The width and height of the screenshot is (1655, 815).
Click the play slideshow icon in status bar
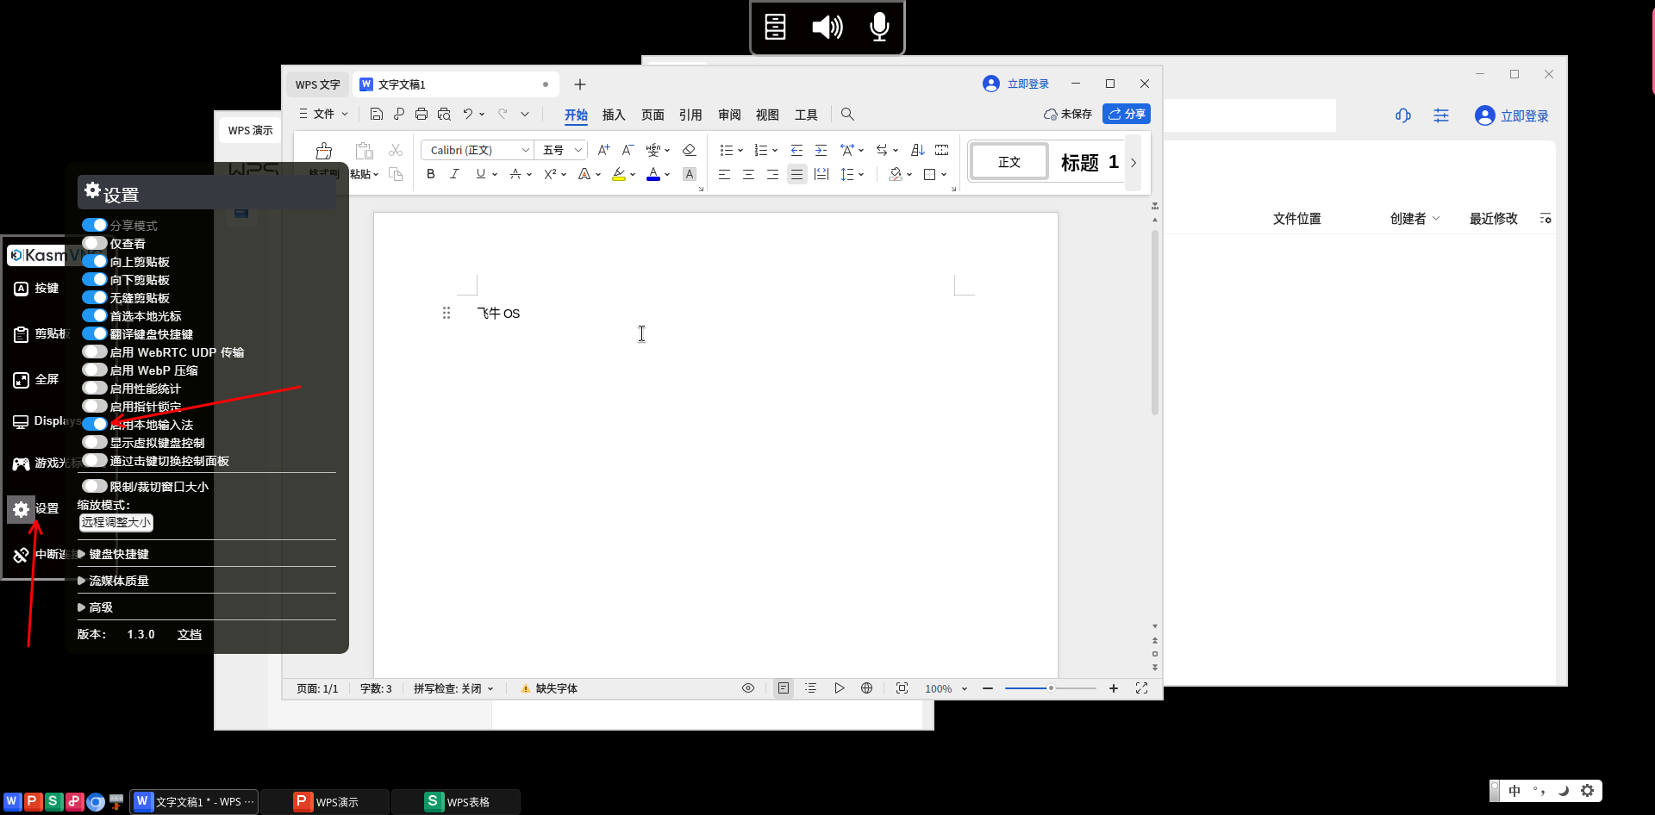(x=839, y=688)
